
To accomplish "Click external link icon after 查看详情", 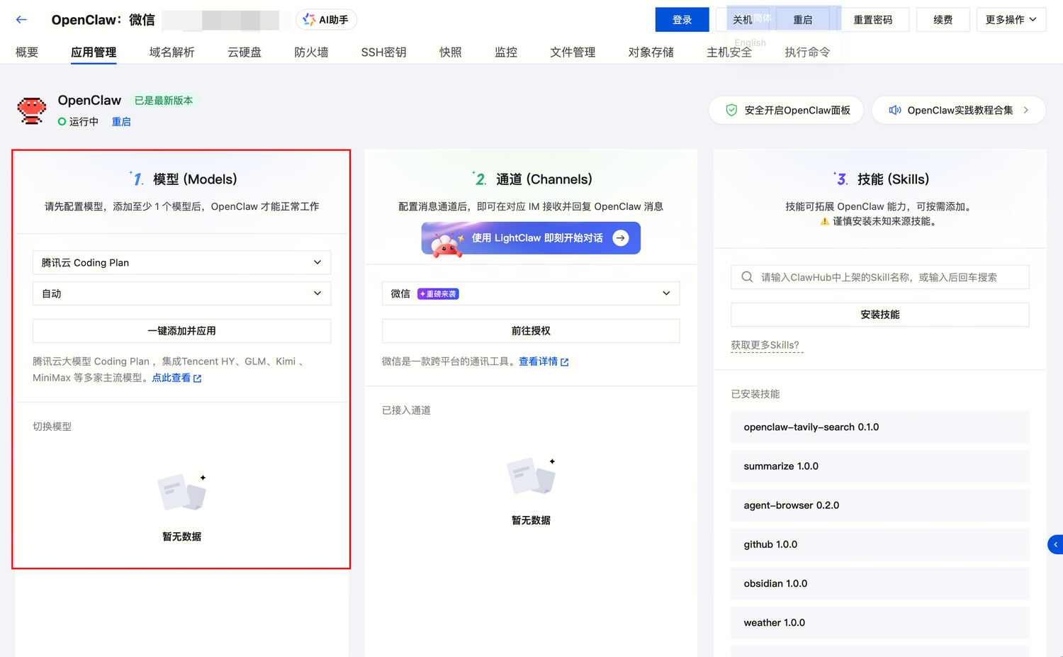I will 564,361.
